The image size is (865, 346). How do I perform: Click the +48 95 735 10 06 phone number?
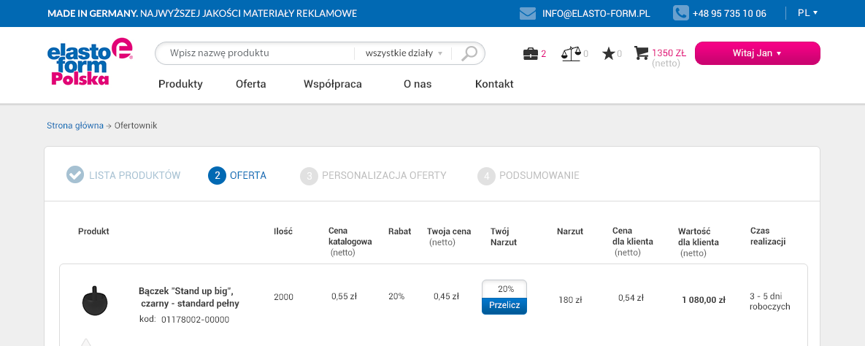(x=729, y=13)
